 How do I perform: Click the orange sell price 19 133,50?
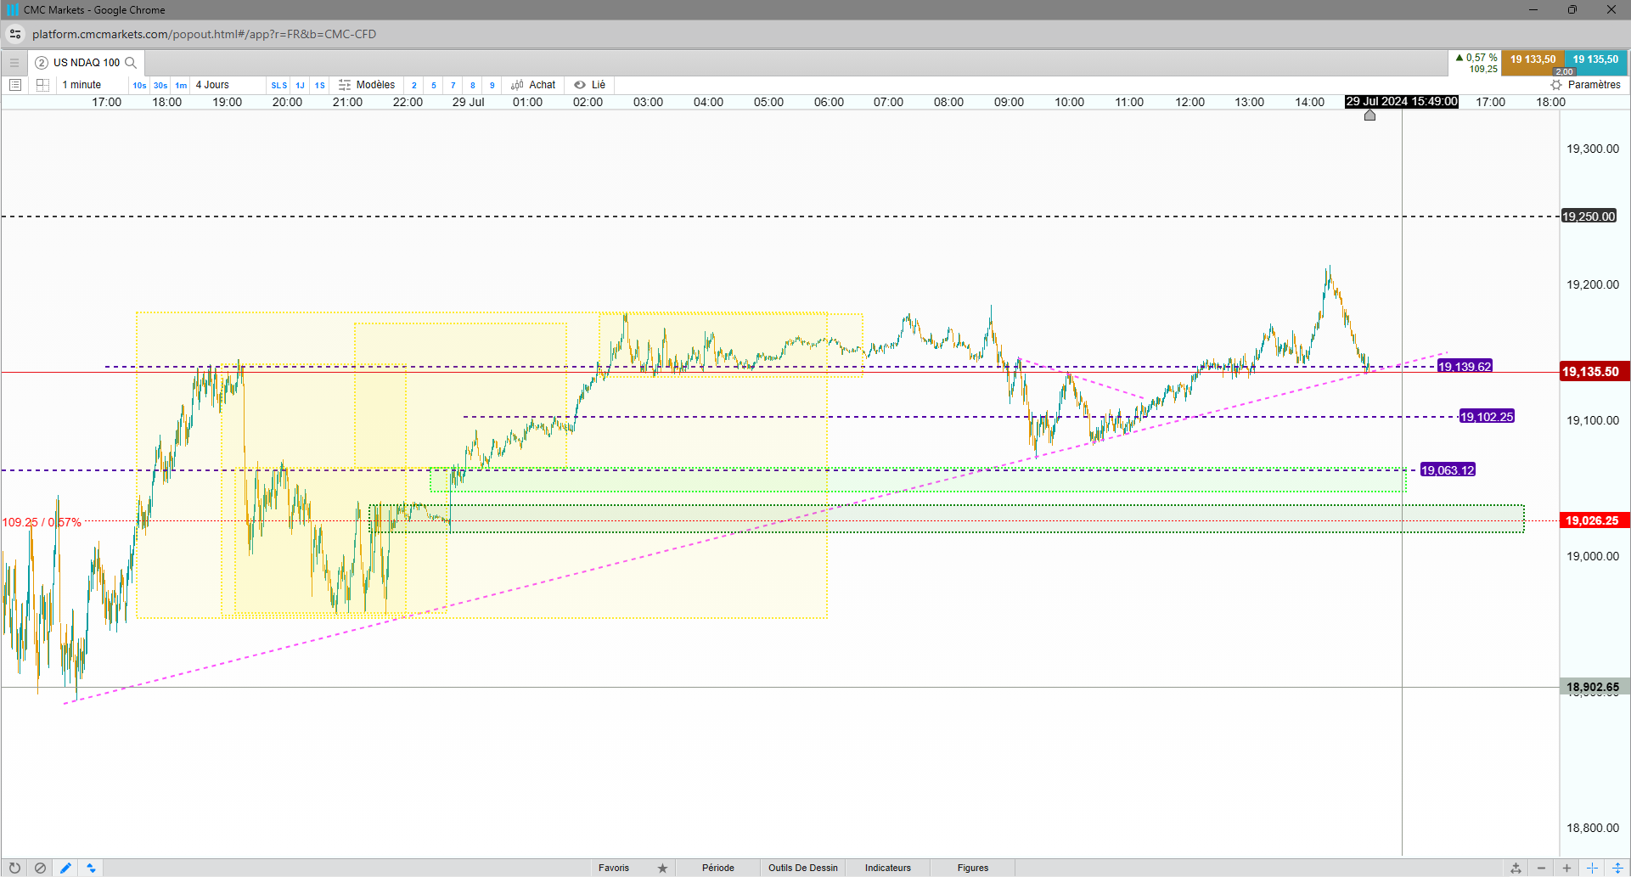1533,59
